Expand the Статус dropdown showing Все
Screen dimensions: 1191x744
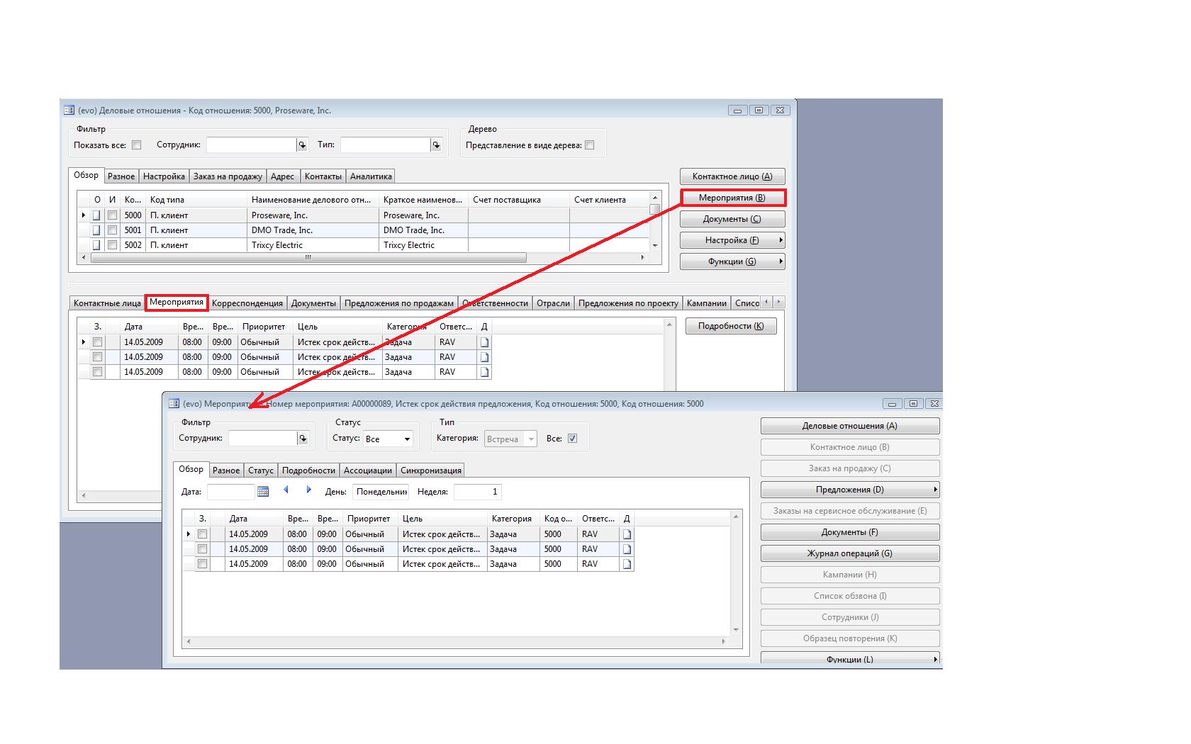click(407, 439)
